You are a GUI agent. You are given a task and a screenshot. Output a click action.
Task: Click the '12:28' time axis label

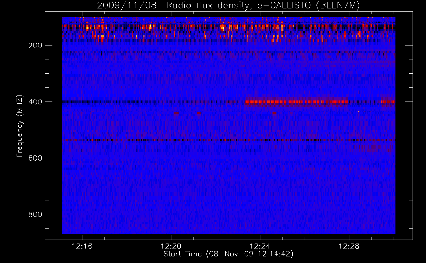pos(349,246)
